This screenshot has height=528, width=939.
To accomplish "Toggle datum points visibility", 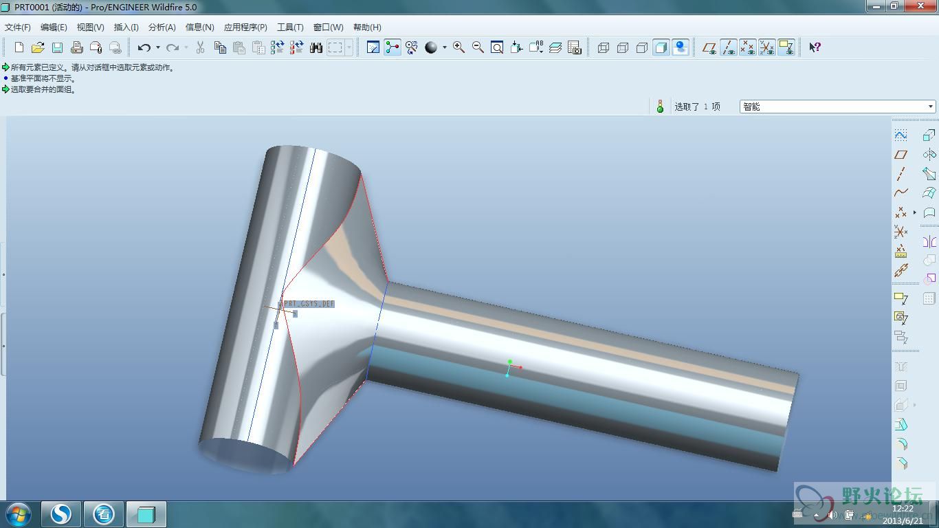I will tap(748, 47).
